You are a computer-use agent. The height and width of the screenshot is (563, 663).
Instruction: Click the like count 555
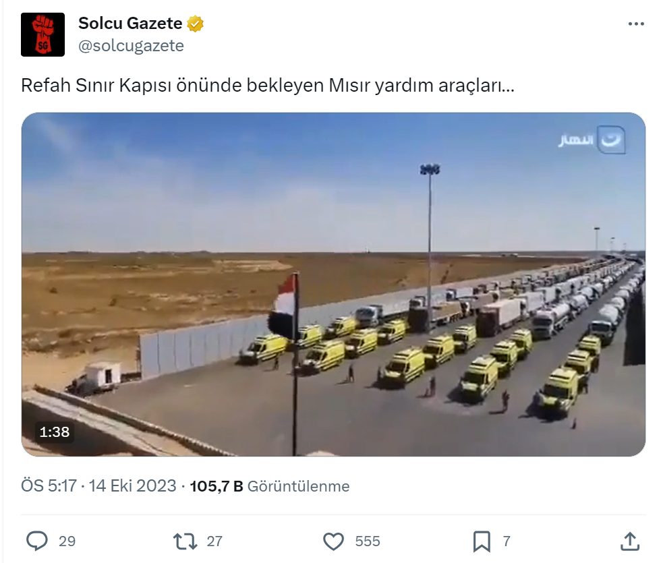[368, 541]
